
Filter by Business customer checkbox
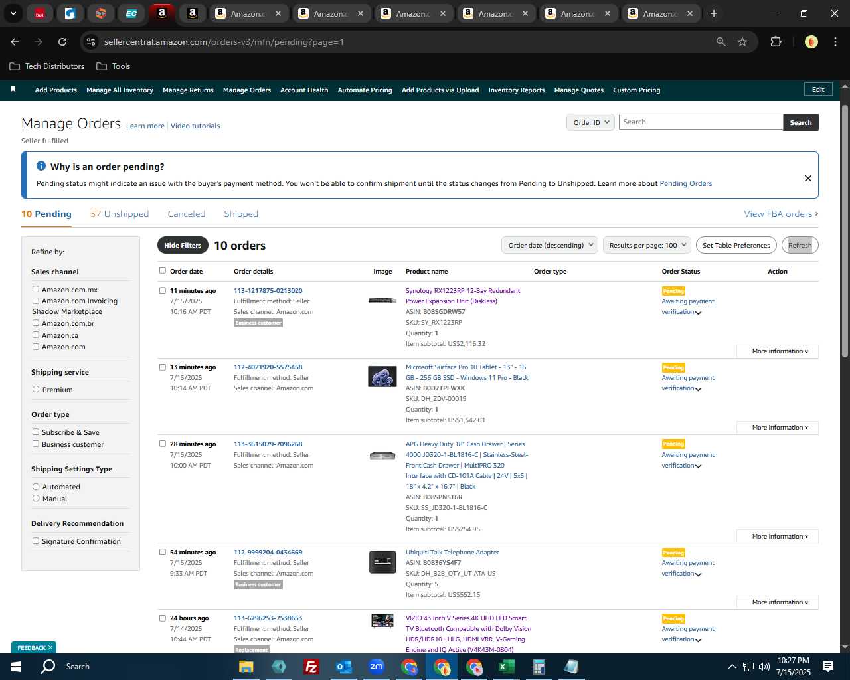(36, 444)
